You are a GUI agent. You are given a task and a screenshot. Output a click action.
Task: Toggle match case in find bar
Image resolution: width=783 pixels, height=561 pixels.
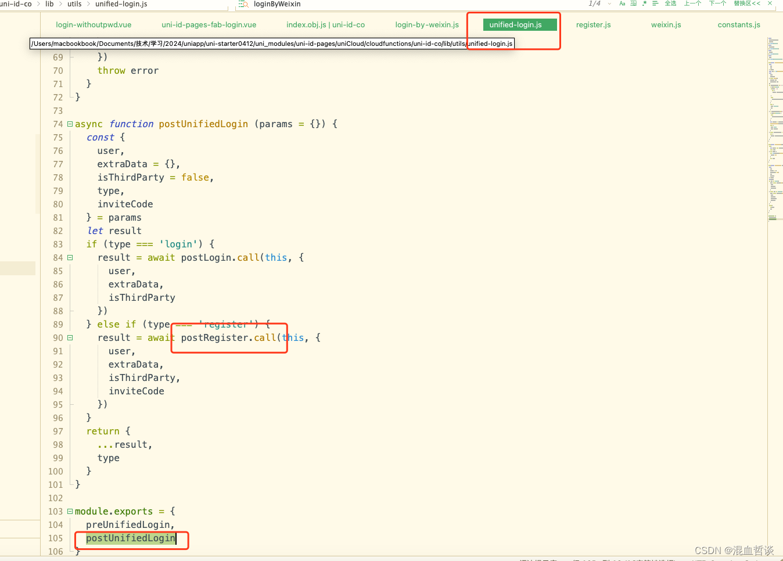click(622, 3)
